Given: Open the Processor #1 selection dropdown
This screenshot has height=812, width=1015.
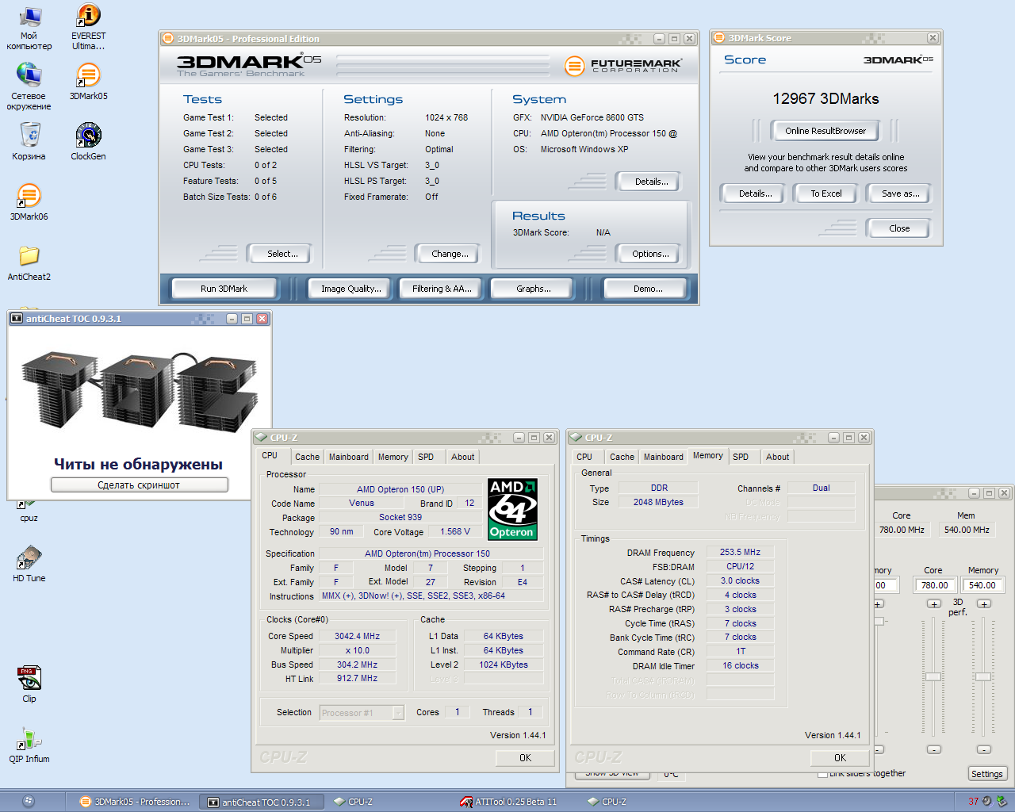Looking at the screenshot, I should pos(362,713).
